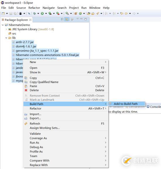
Task: Click the Open Task folder icon
Action: point(93,13)
